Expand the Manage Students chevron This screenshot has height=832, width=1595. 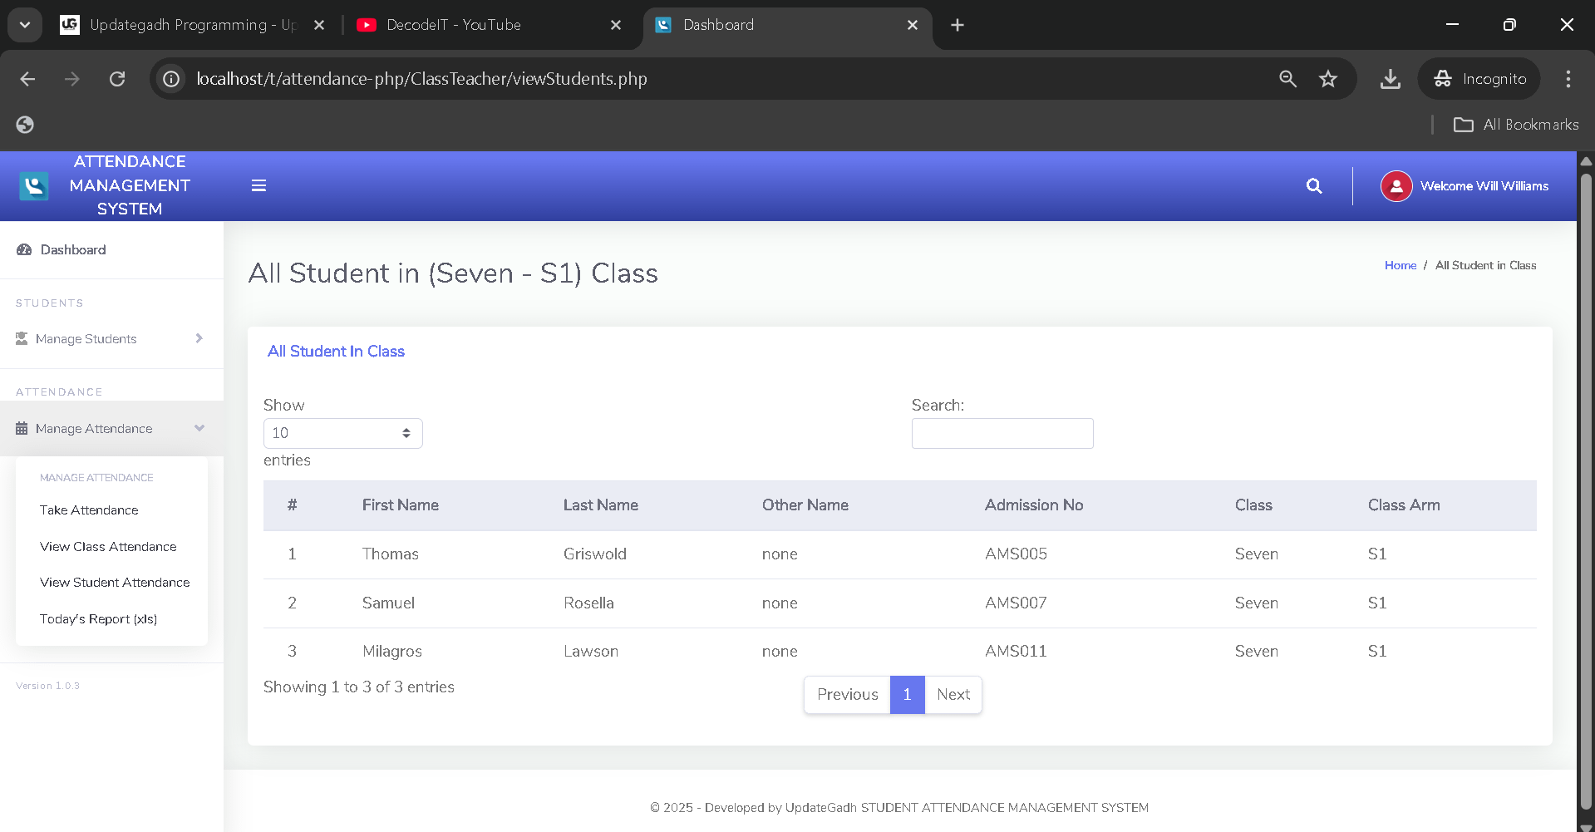pyautogui.click(x=198, y=338)
